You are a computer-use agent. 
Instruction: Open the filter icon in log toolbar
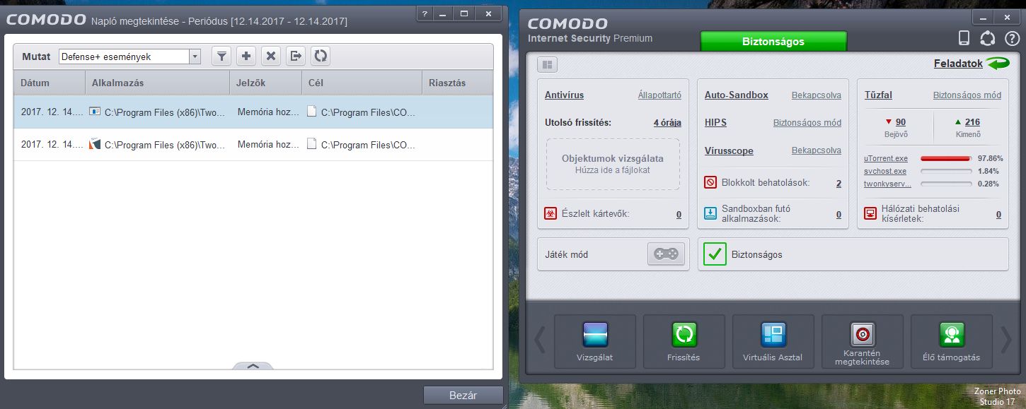tap(221, 57)
